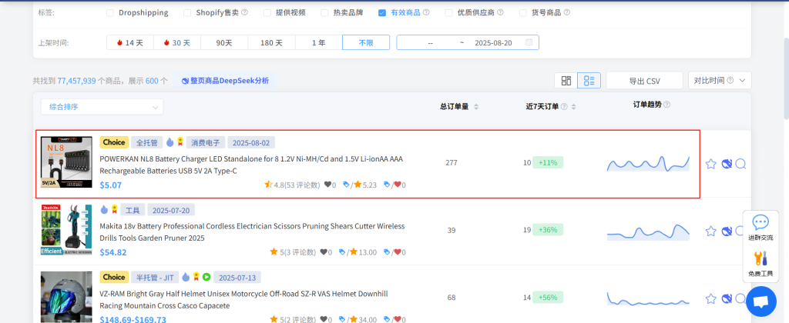Click DeepSeek analysis icon for POWERKAN row

pyautogui.click(x=726, y=163)
